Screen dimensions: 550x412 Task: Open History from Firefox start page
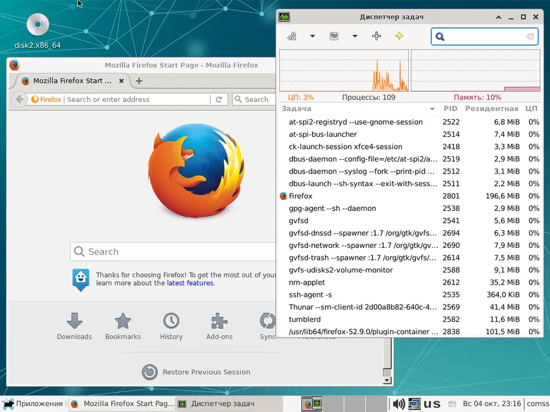coord(171,326)
